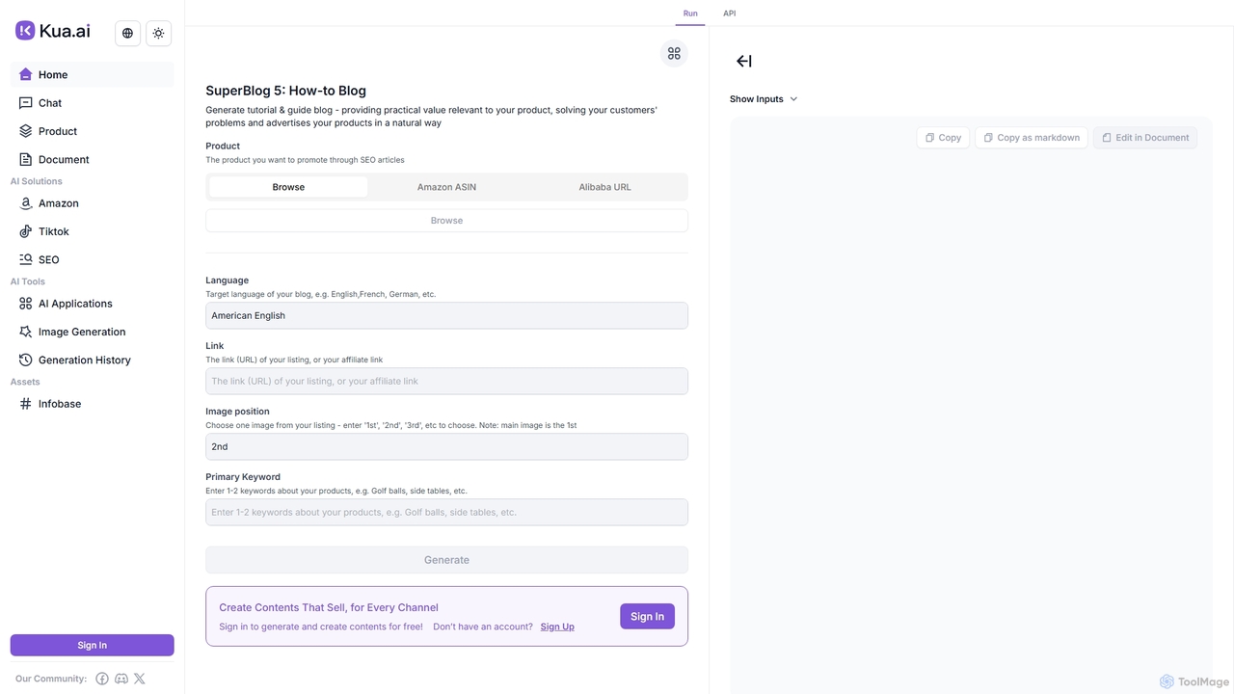Click the sidebar Sign In button
This screenshot has height=694, width=1234.
(x=92, y=645)
